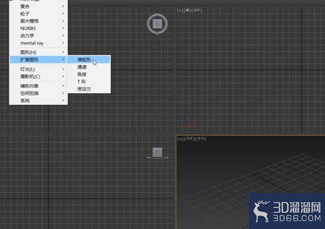Open the 复合 submenu
The width and height of the screenshot is (325, 229).
click(39, 7)
